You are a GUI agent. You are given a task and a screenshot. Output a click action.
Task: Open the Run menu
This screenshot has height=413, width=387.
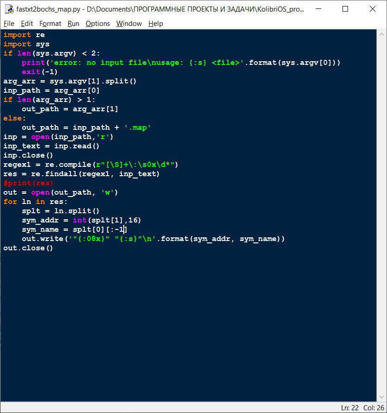coord(73,24)
